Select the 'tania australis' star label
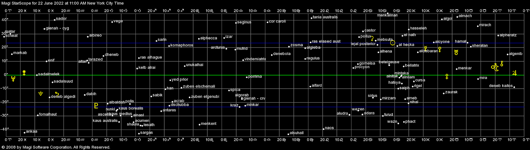The width and height of the screenshot is (530, 150). coord(325,17)
